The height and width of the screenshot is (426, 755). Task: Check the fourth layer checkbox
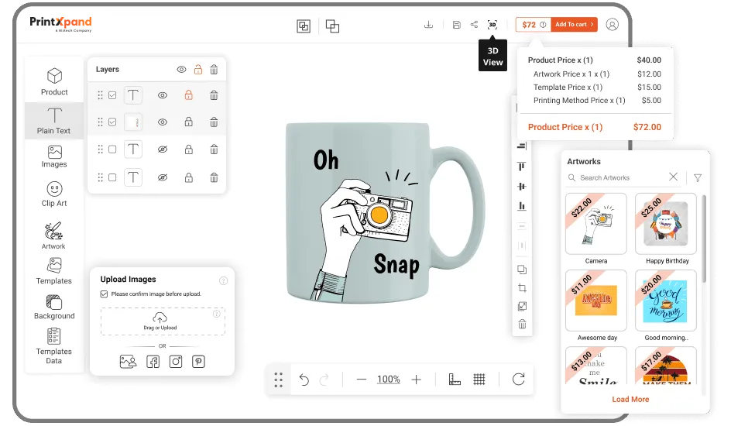[x=112, y=177]
